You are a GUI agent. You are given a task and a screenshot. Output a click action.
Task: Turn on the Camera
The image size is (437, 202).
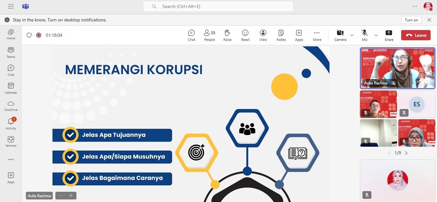coord(340,35)
